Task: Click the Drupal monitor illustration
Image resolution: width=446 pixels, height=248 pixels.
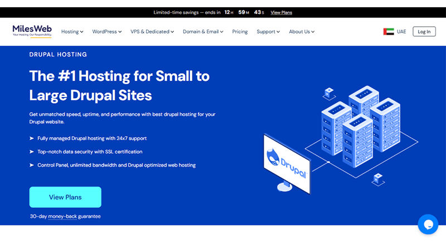Action: [x=287, y=164]
